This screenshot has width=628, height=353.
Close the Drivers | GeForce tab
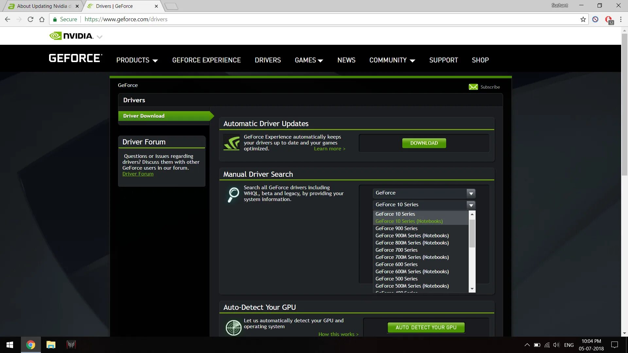coord(156,6)
